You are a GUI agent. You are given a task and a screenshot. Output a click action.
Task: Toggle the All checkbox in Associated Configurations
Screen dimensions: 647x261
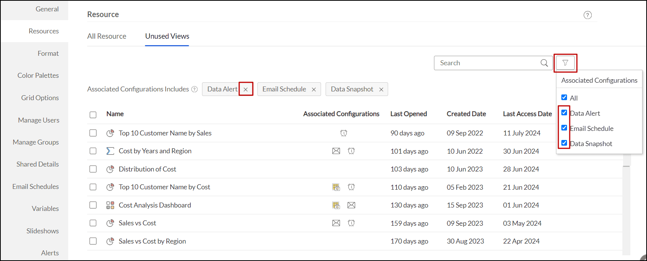pyautogui.click(x=564, y=97)
